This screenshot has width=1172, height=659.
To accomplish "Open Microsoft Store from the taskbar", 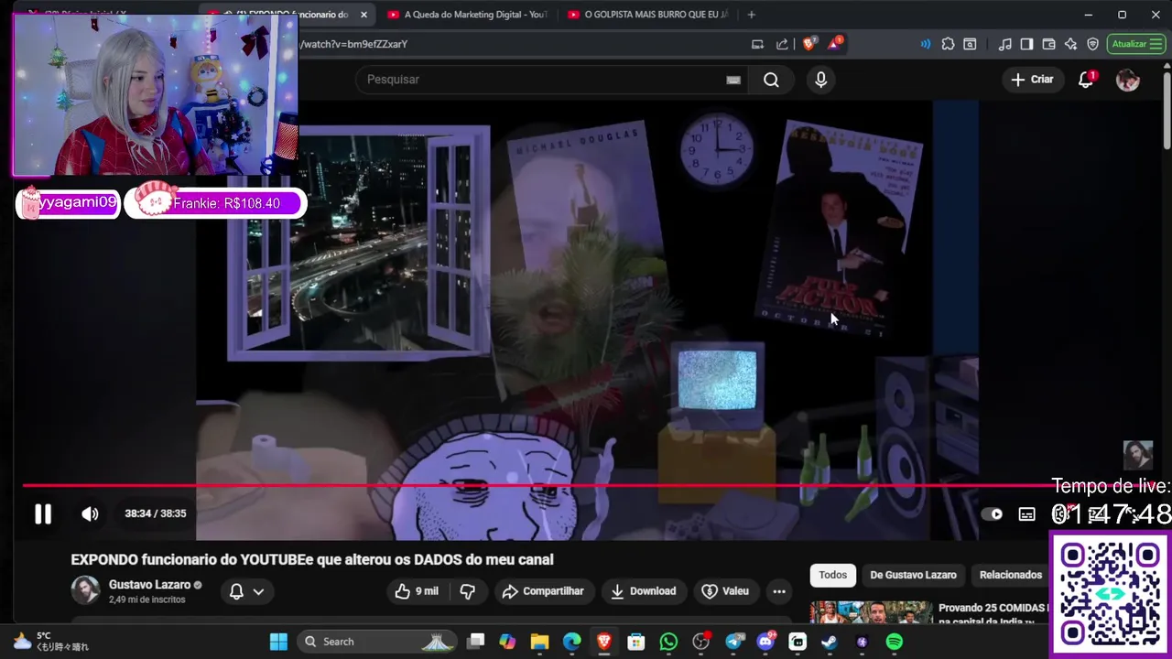I will point(636,642).
